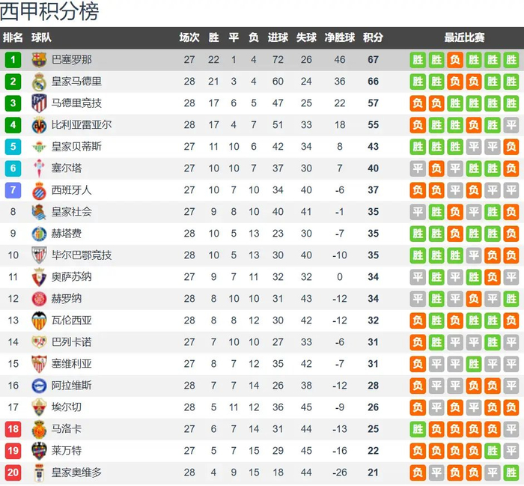Click the purple rank 7 badge

pyautogui.click(x=13, y=190)
